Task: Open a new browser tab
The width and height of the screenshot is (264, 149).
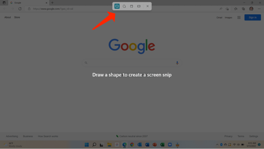Action: click(x=52, y=3)
